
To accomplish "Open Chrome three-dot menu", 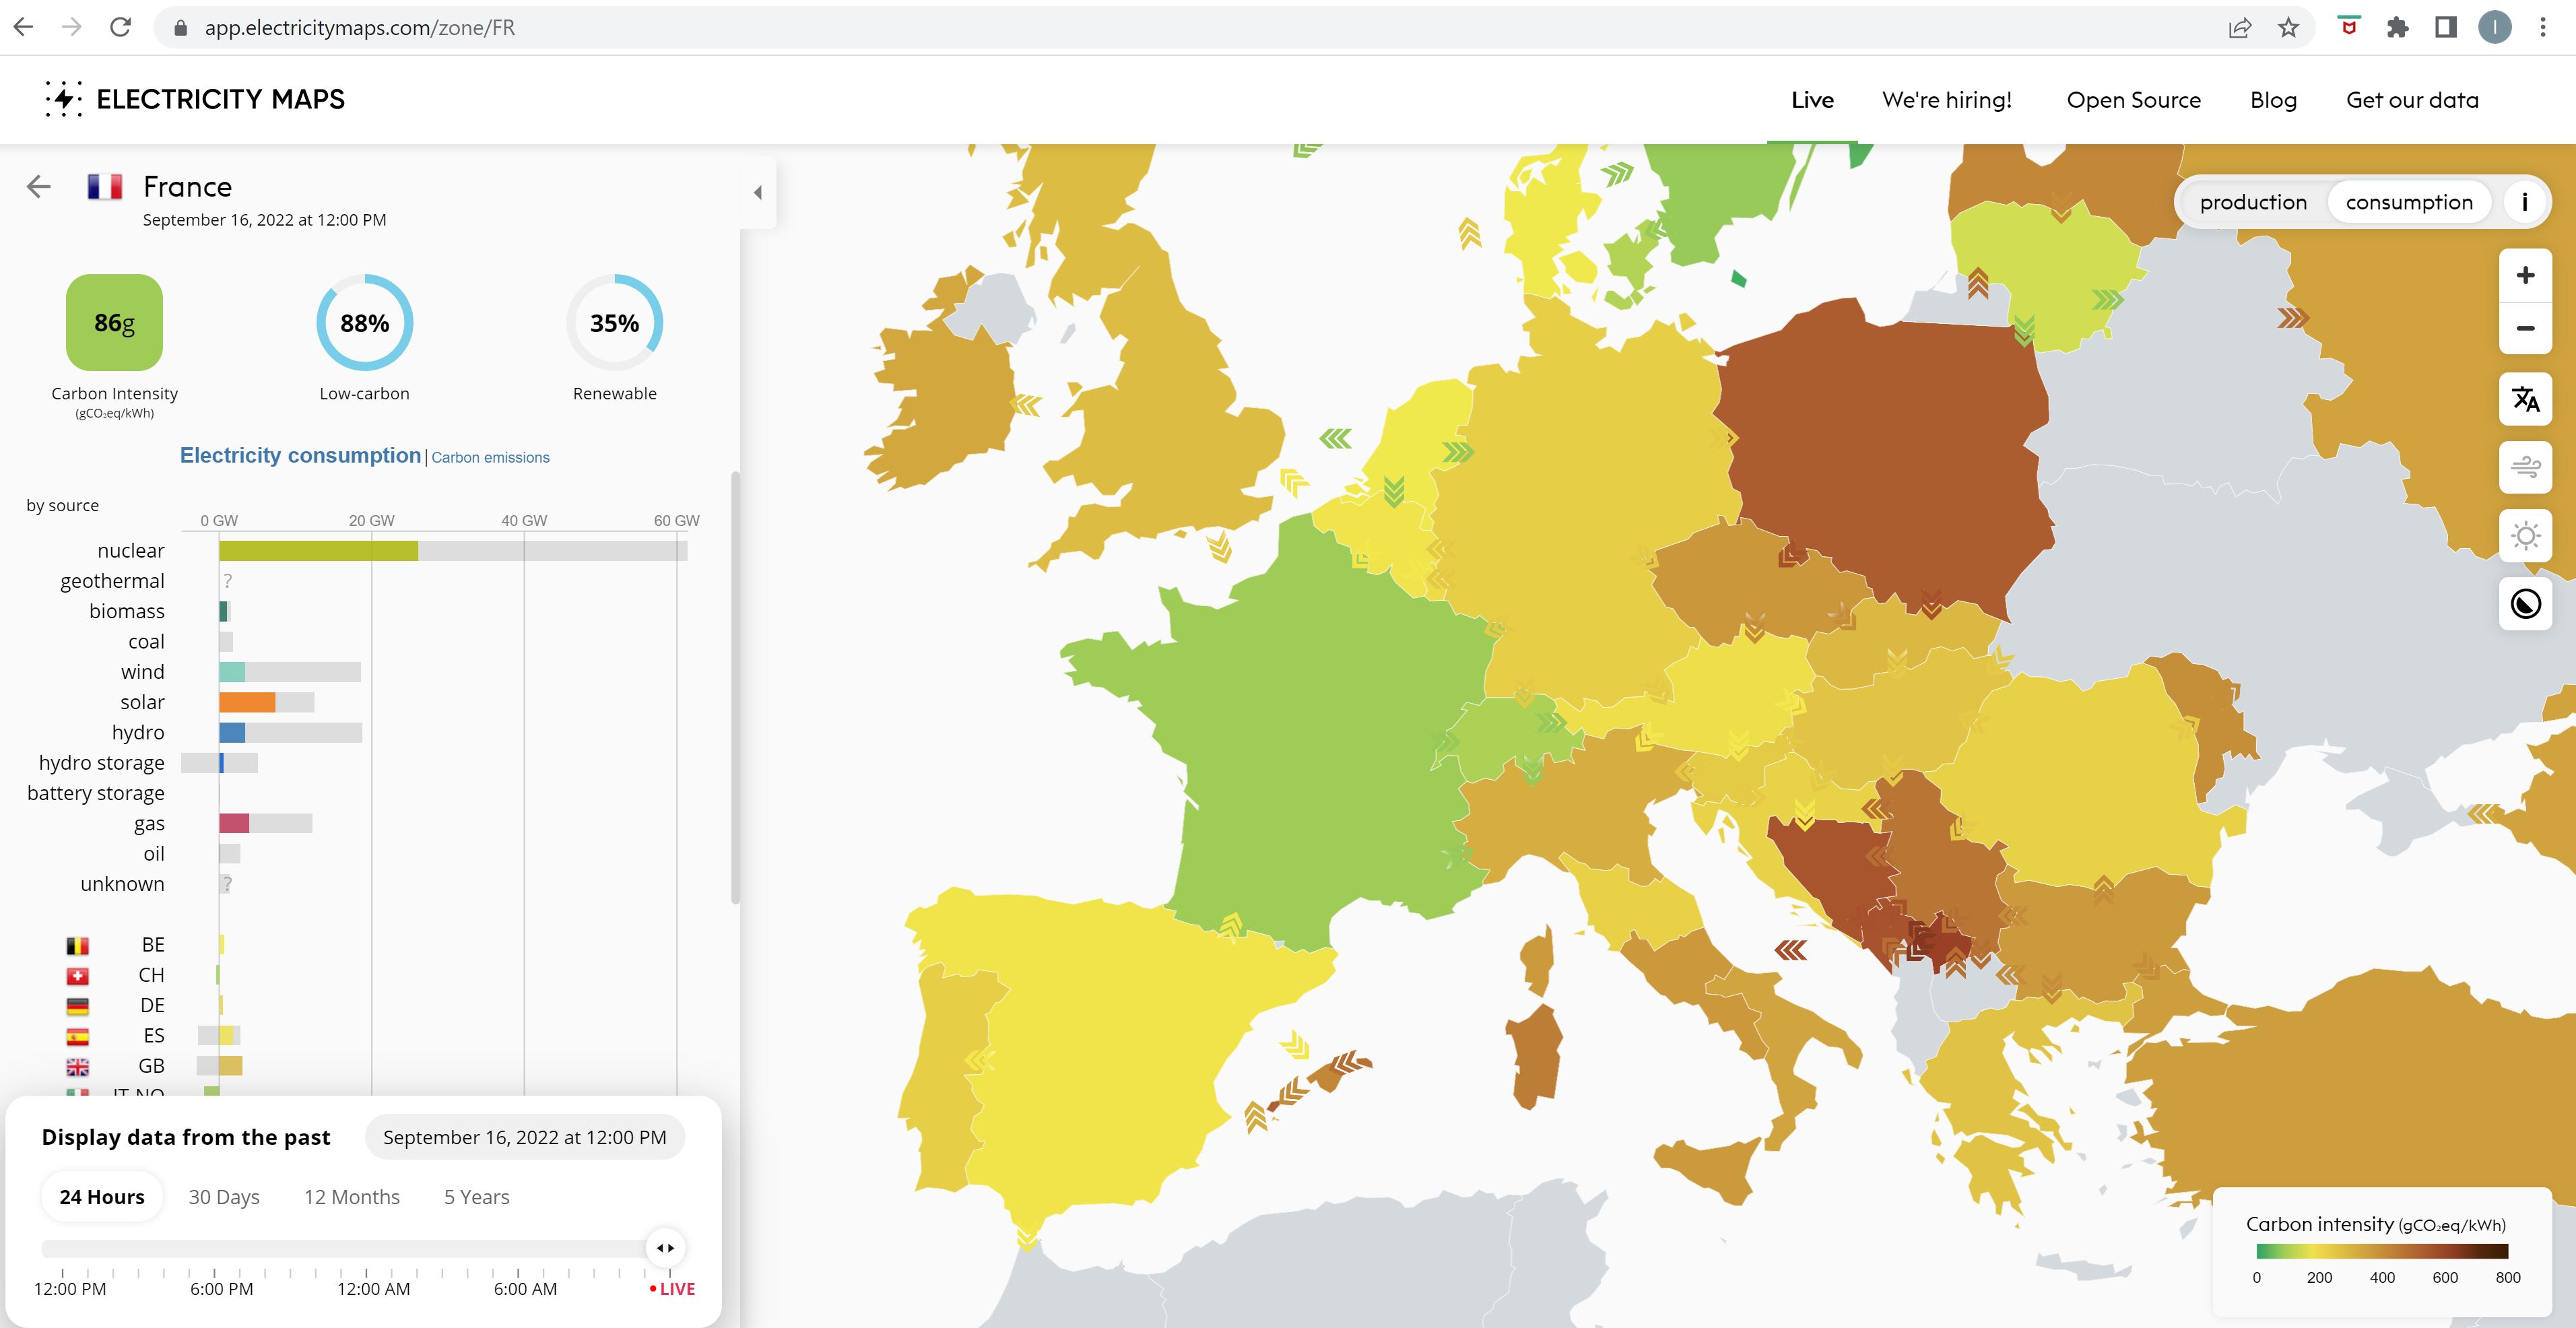I will [x=2542, y=27].
